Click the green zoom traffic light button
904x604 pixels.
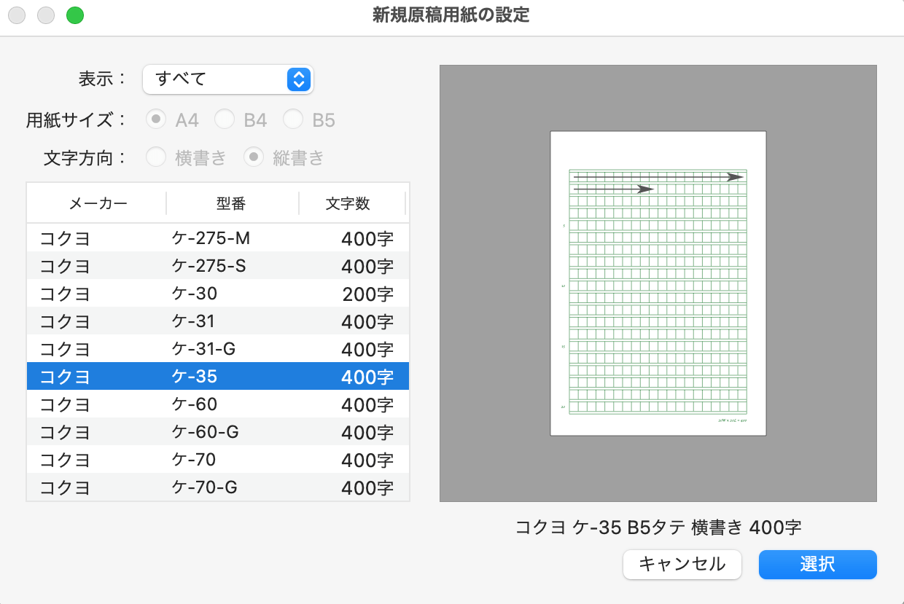(x=75, y=15)
